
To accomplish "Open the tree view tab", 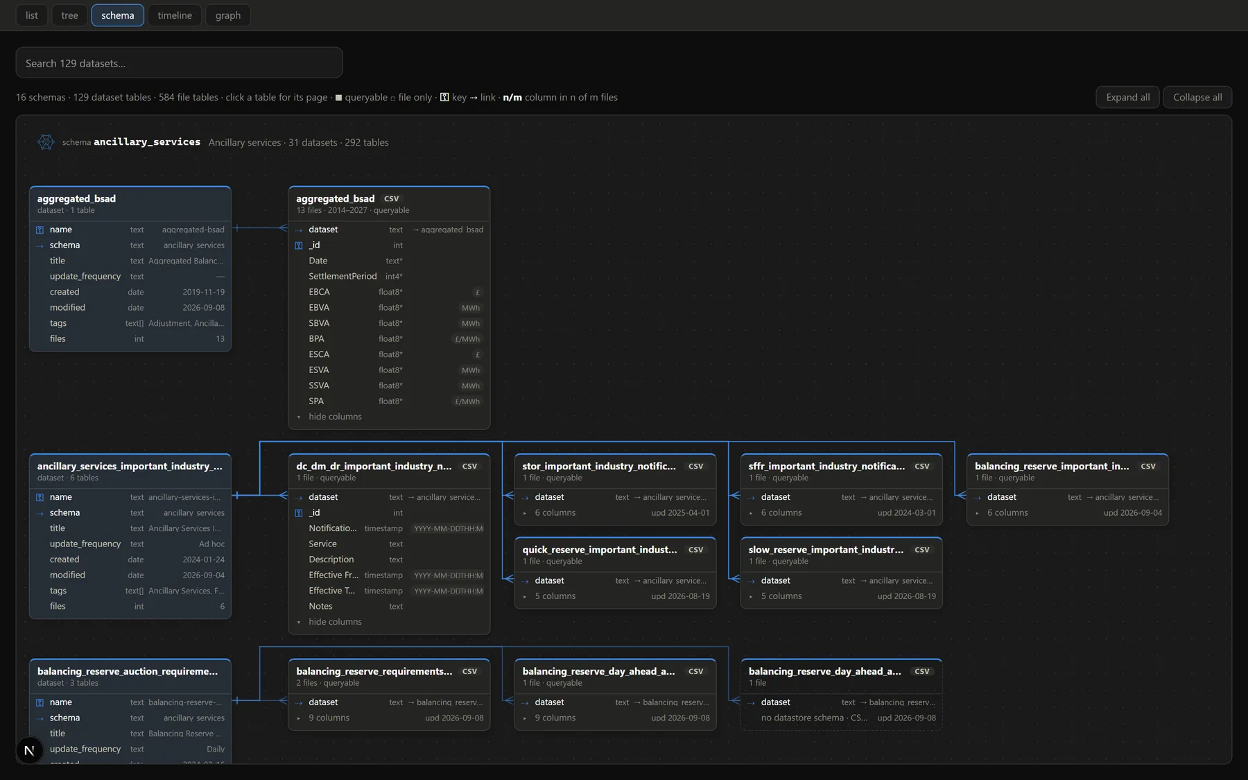I will pos(69,15).
